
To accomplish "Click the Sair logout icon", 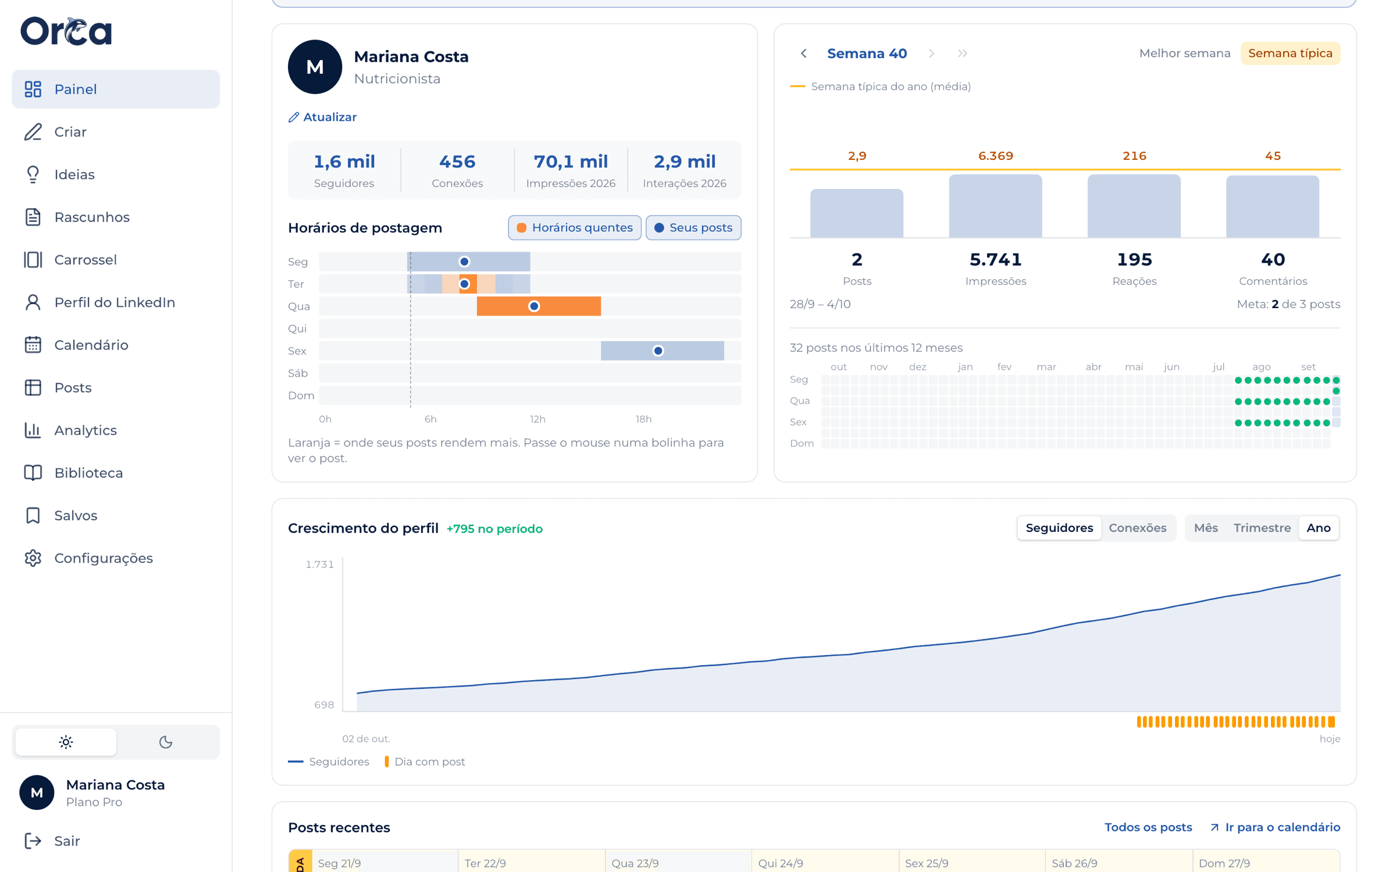I will (x=33, y=841).
